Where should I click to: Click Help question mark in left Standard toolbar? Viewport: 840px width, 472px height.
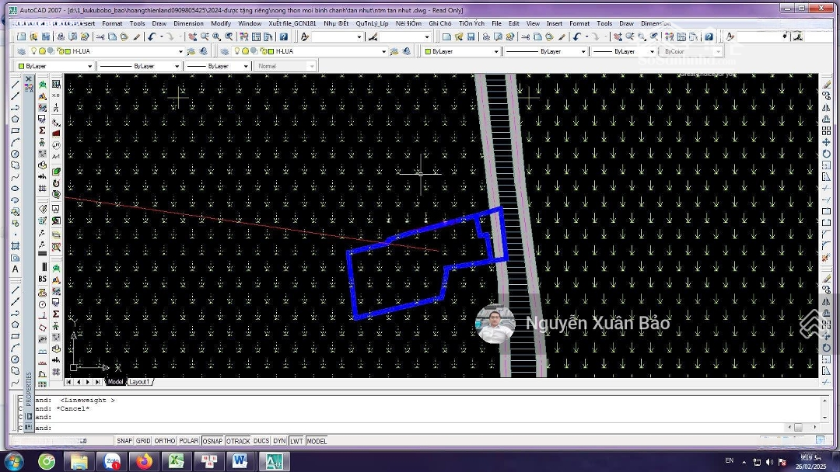283,36
